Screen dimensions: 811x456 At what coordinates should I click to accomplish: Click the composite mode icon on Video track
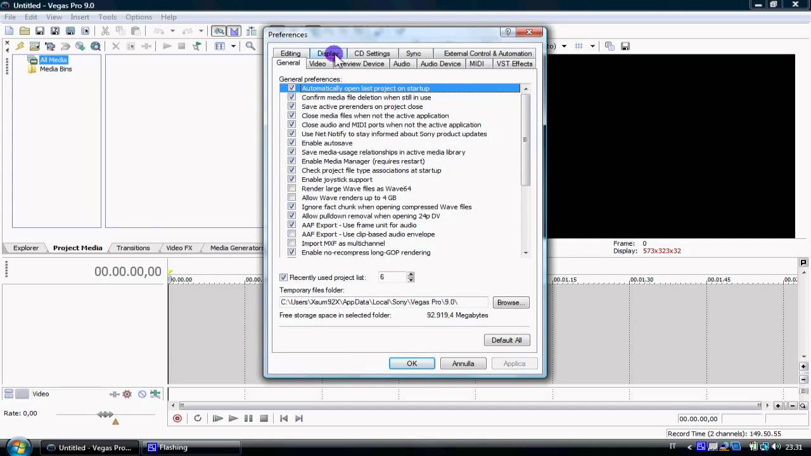pos(155,394)
